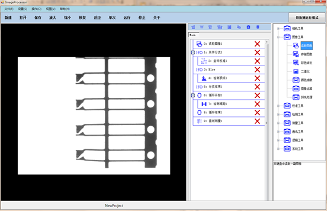Open the 视图(V) menu

point(51,9)
